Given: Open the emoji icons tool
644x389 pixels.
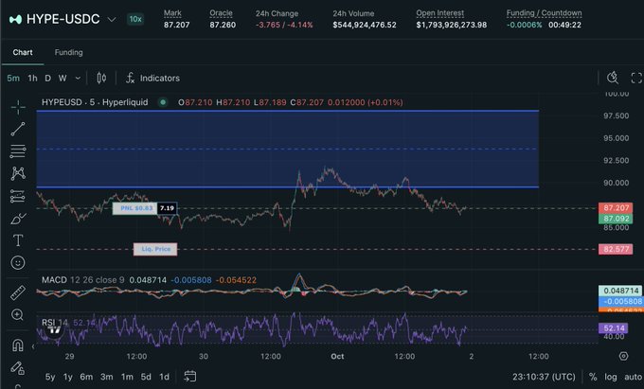Looking at the screenshot, I should [x=18, y=262].
